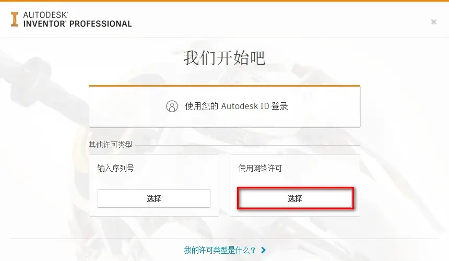The width and height of the screenshot is (449, 261).
Task: Click the red-outlined 选择 under 使用网络许可
Action: click(x=295, y=198)
